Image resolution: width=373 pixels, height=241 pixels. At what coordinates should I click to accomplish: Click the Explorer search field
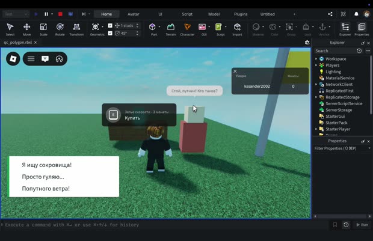coord(334,51)
